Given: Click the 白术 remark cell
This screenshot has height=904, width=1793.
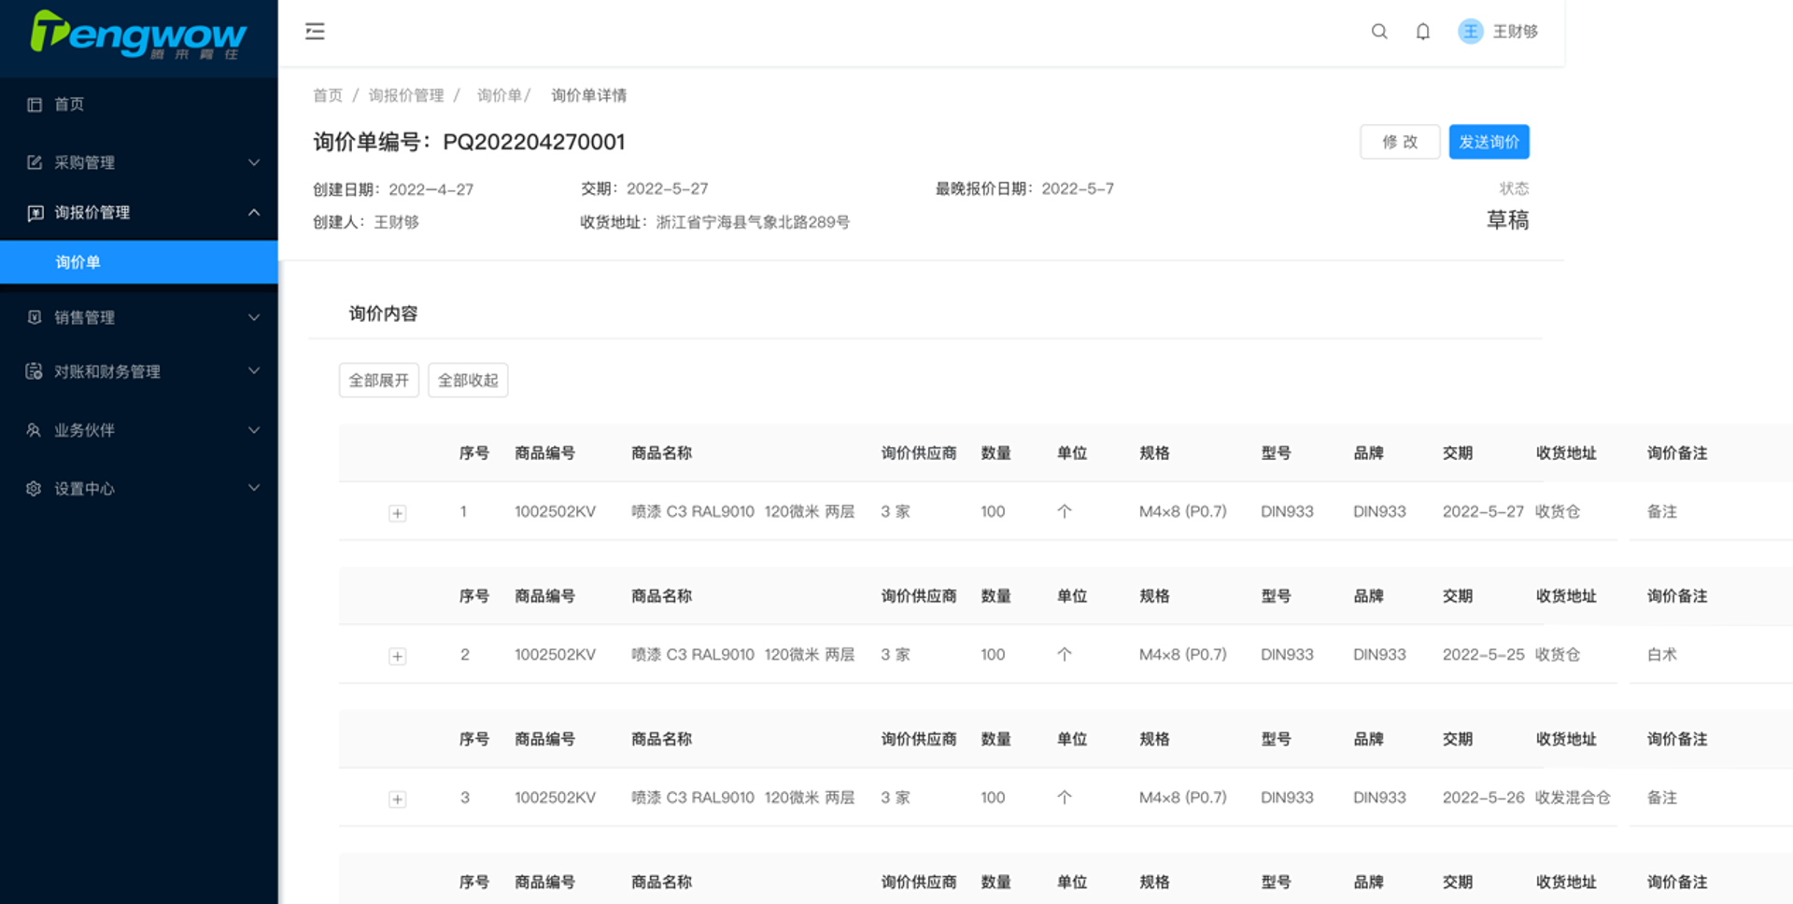Looking at the screenshot, I should 1662,655.
